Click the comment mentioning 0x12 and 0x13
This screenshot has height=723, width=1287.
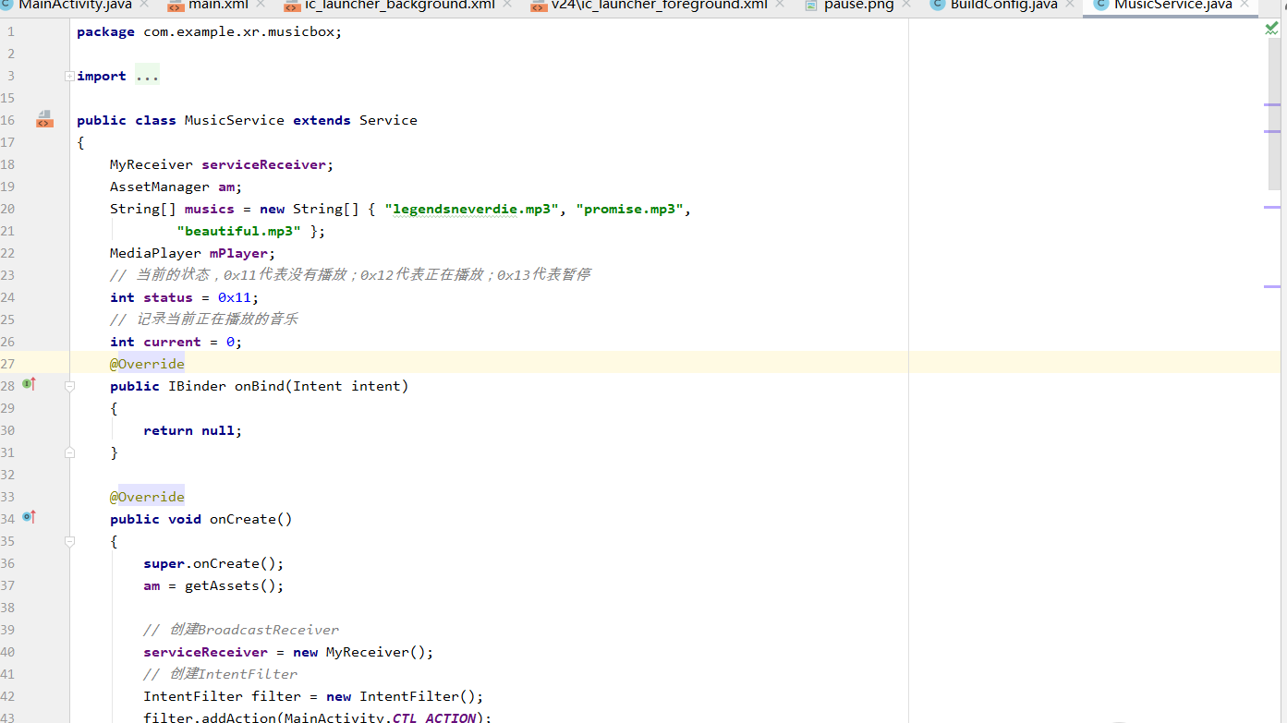point(350,275)
